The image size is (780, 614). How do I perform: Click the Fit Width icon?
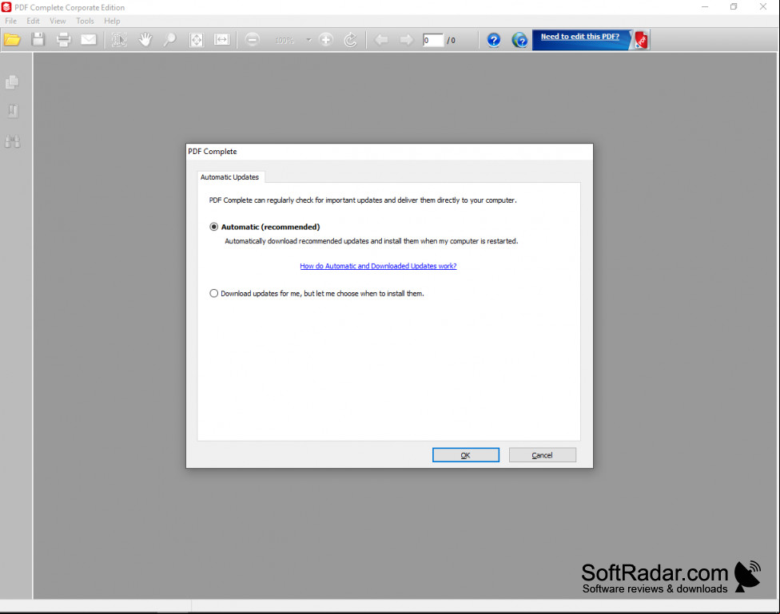coord(222,40)
